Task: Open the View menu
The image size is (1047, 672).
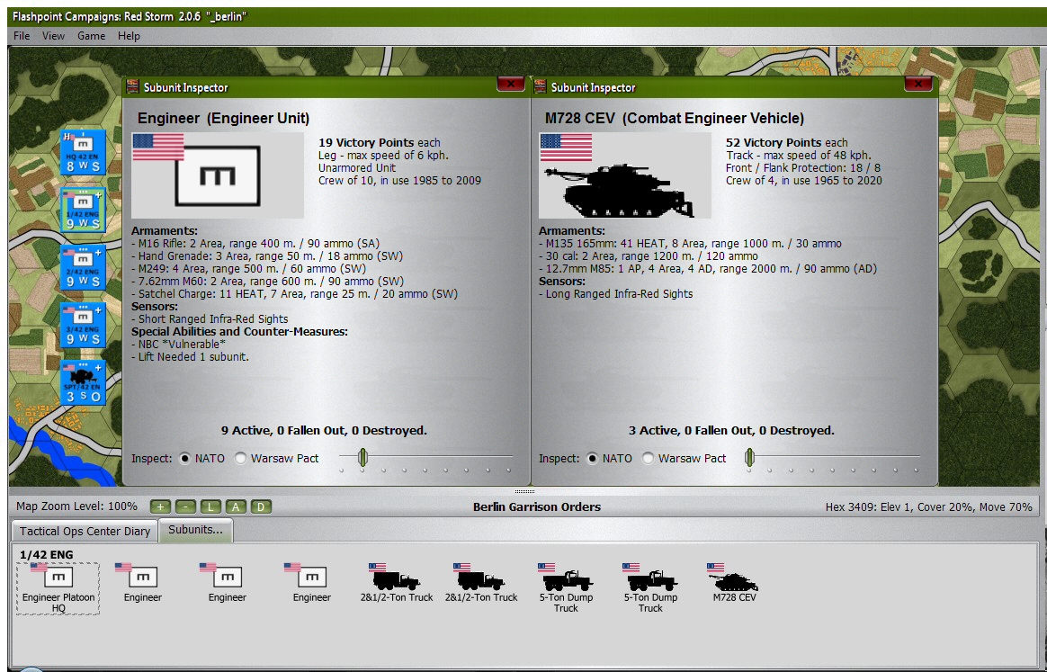Action: [53, 35]
